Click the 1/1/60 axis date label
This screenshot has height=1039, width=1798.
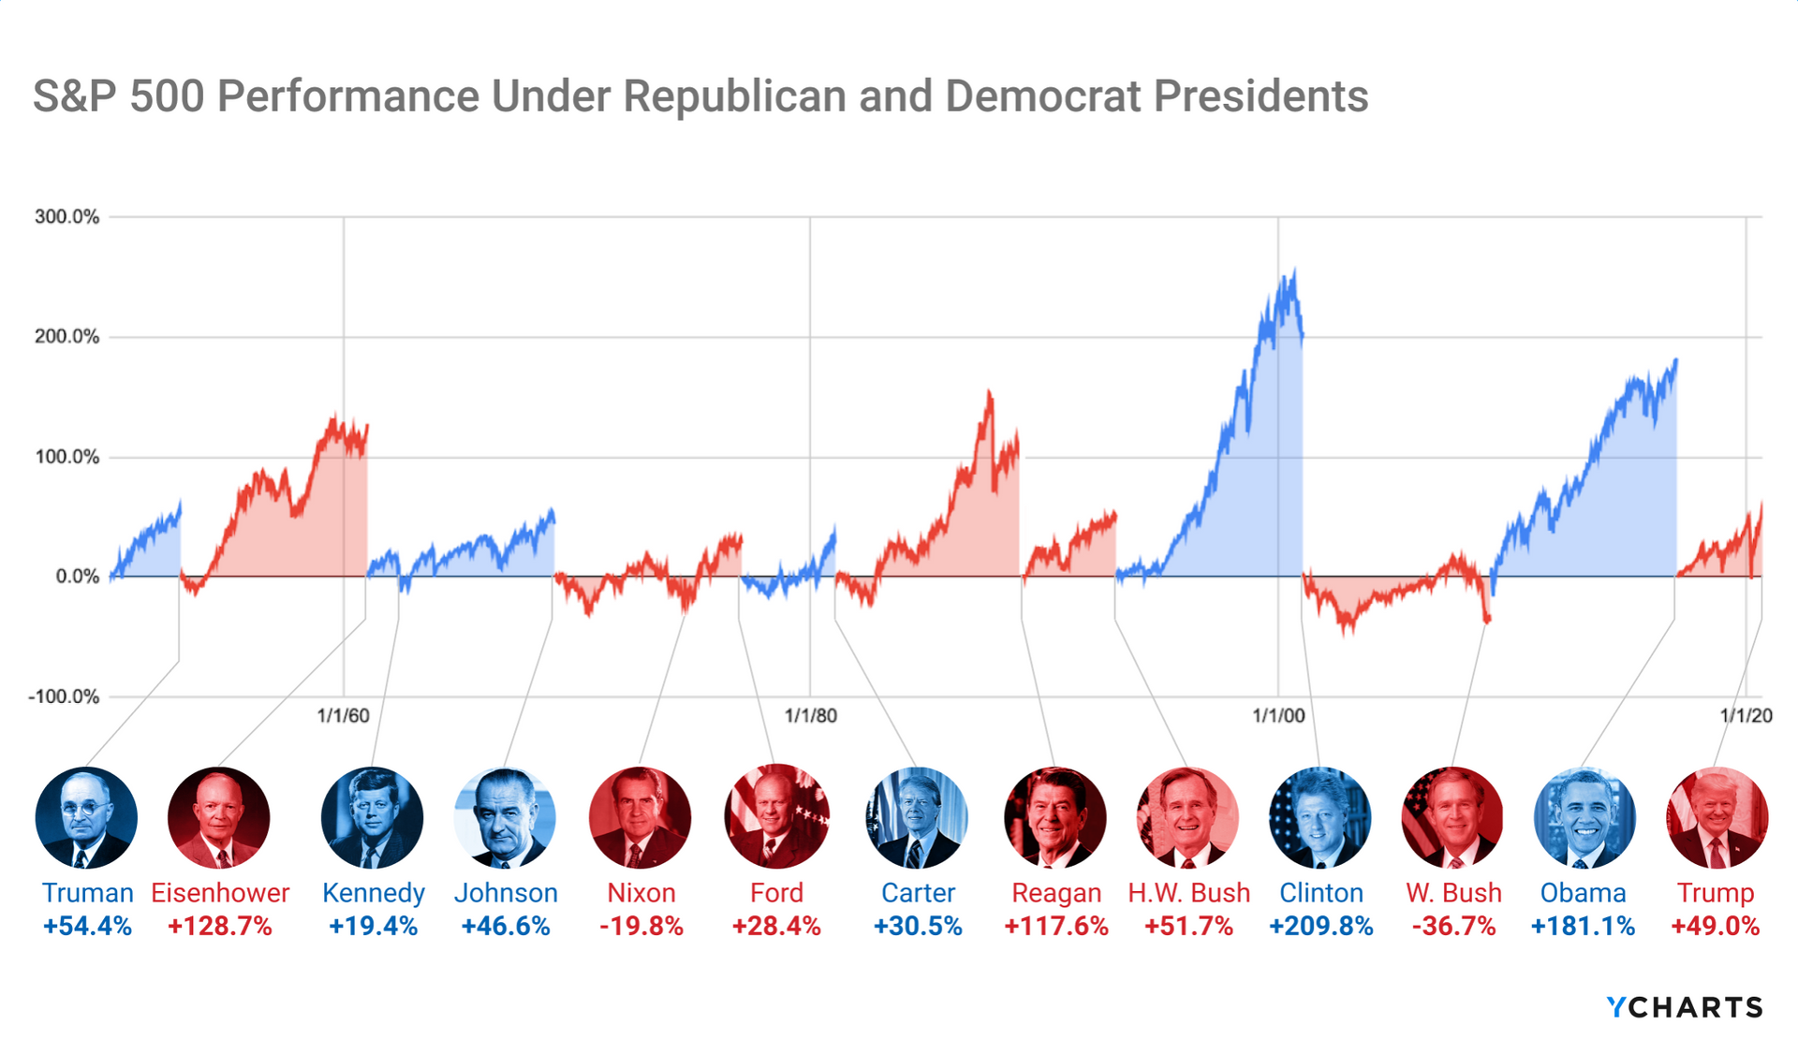pos(343,716)
